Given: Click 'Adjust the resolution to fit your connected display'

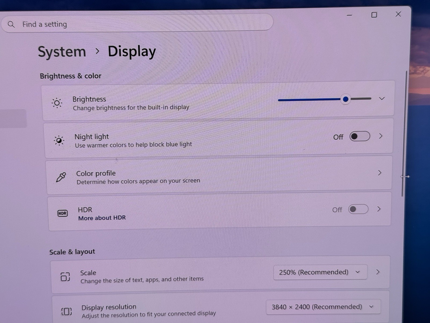Looking at the screenshot, I should click(x=149, y=314).
